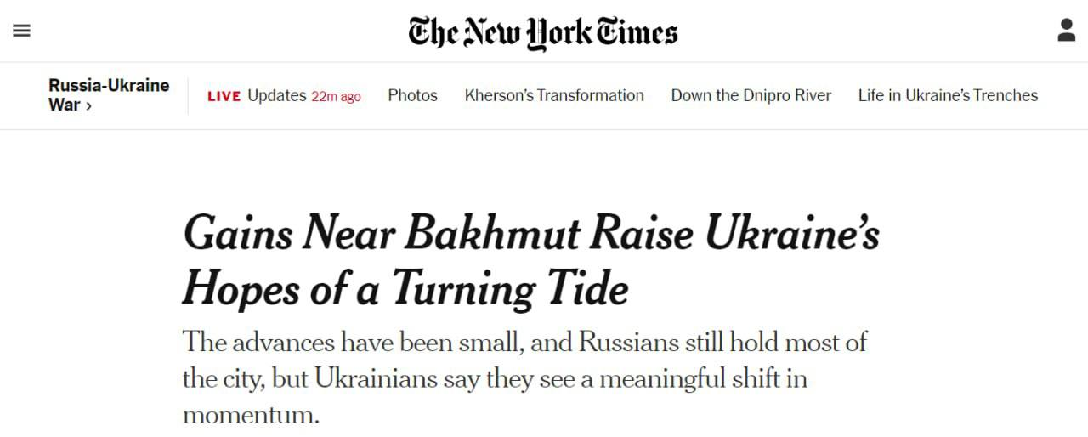Click the red LIVE badge
The height and width of the screenshot is (437, 1088).
click(x=224, y=96)
